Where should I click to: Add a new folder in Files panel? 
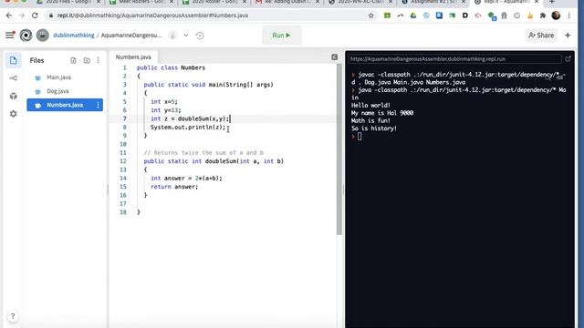87,60
